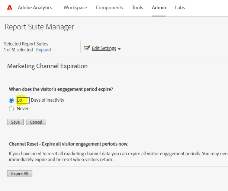
Task: Open the Workspace menu
Action: 76,7
